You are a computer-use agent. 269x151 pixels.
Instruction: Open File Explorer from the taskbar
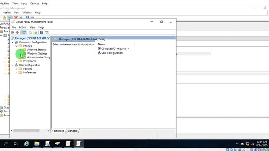coord(37,143)
